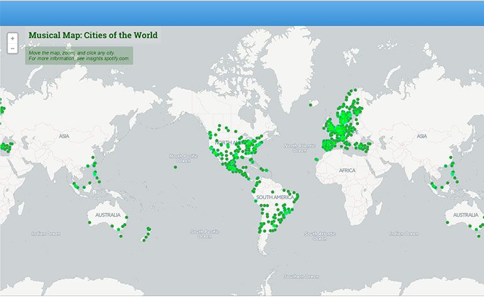This screenshot has height=297, width=484.
Task: Click the zoom out minus button
Action: click(x=12, y=48)
